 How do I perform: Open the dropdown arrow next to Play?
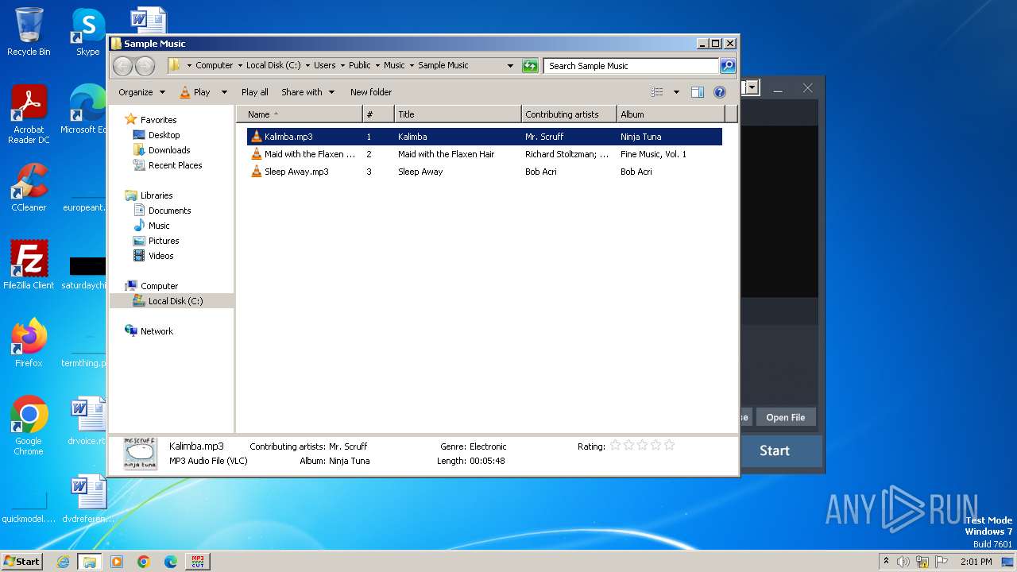(x=224, y=92)
